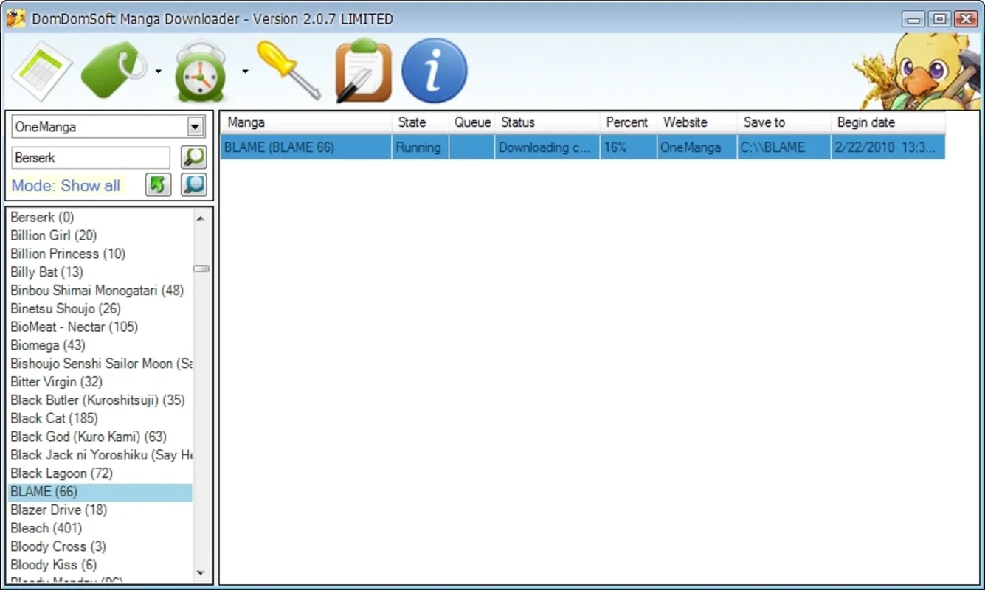985x590 pixels.
Task: Sort by the Queue column header
Action: coord(472,122)
